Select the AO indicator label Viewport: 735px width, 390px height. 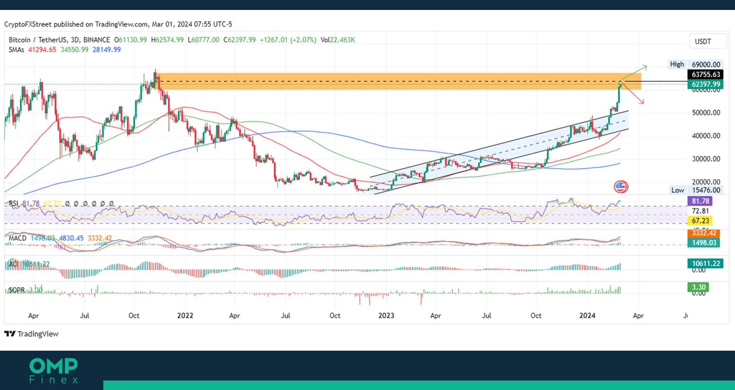coord(13,264)
